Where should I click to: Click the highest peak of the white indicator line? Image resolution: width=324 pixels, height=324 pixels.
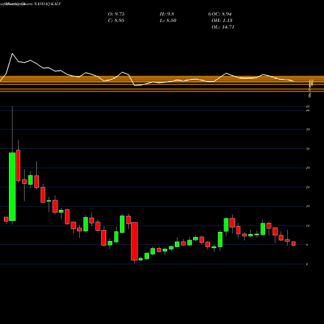pyautogui.click(x=12, y=53)
